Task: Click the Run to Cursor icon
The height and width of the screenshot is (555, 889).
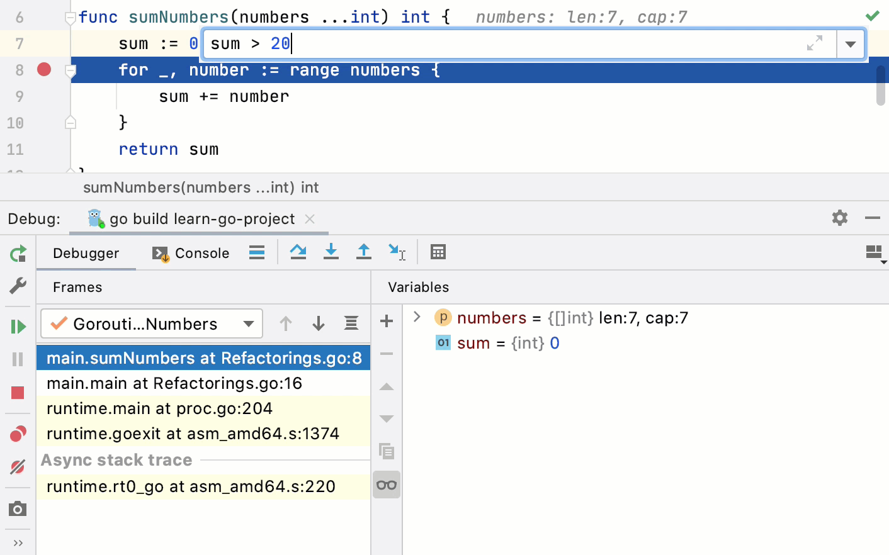Action: coord(396,252)
